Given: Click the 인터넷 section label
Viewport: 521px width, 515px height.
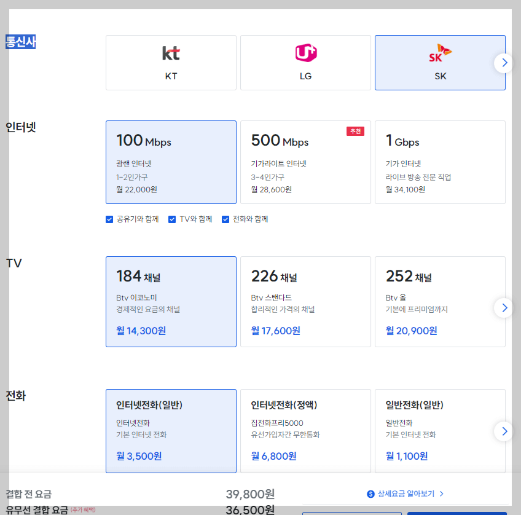Looking at the screenshot, I should click(x=21, y=127).
